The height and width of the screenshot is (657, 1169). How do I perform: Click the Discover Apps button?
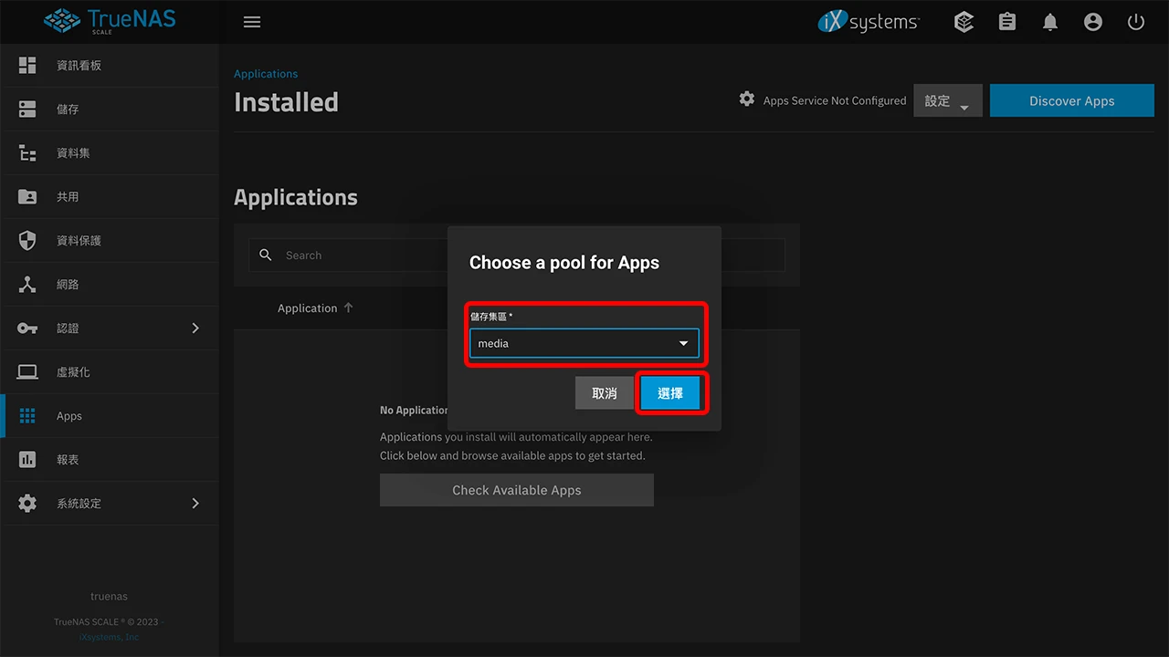point(1071,100)
